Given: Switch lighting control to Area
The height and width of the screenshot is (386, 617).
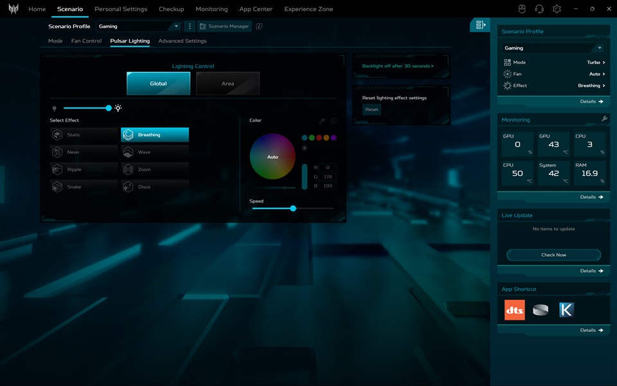Looking at the screenshot, I should (228, 84).
